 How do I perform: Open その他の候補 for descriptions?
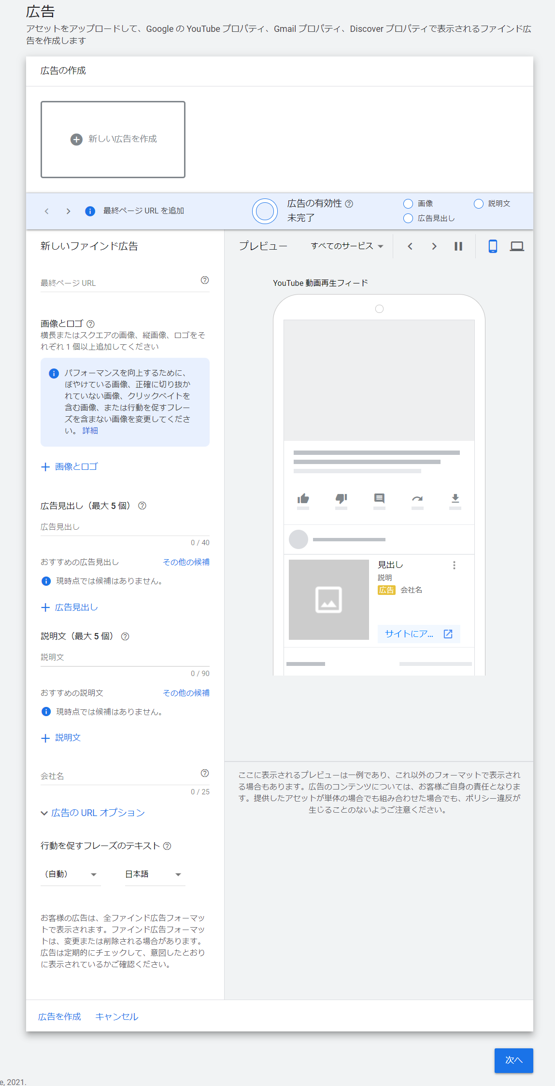(186, 693)
